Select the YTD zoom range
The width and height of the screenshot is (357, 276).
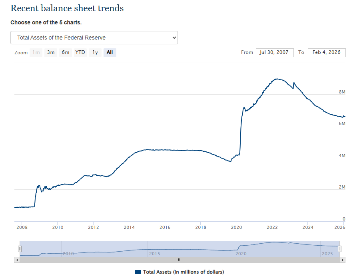point(80,52)
